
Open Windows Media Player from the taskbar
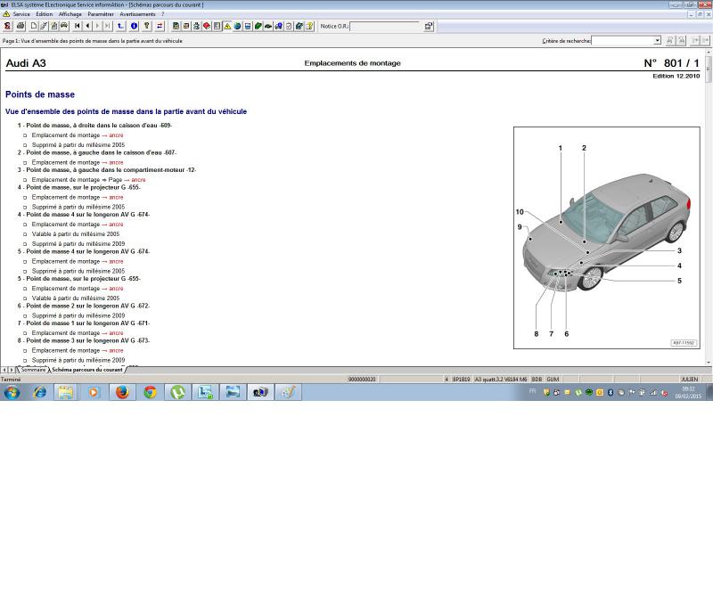click(94, 392)
